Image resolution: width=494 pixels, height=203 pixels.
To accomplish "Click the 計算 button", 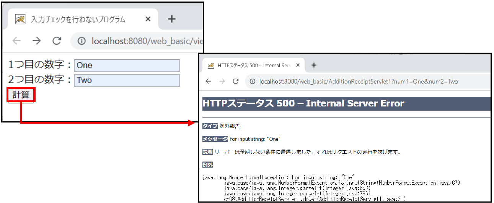I will coord(21,95).
